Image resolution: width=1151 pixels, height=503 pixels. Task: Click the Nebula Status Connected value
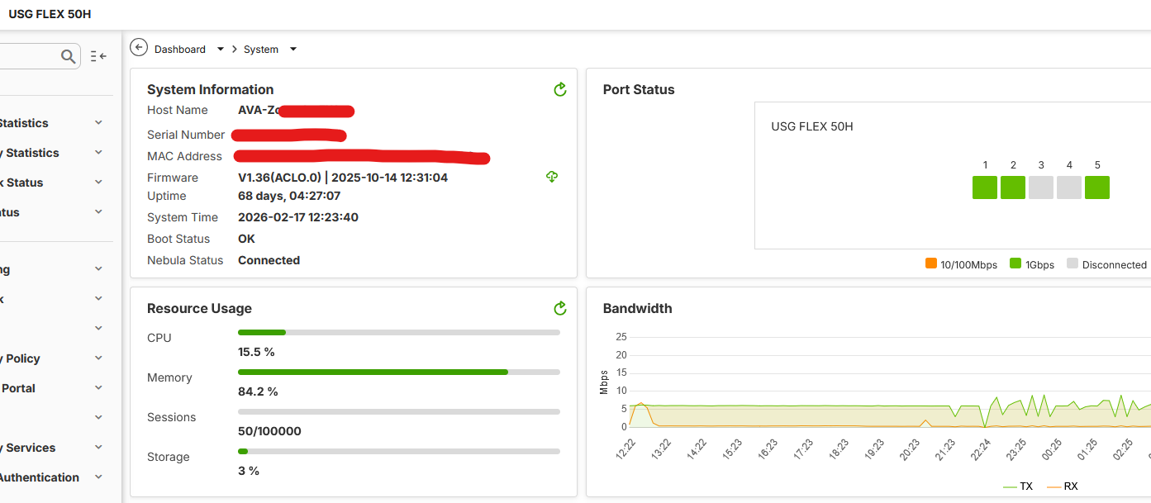coord(269,260)
